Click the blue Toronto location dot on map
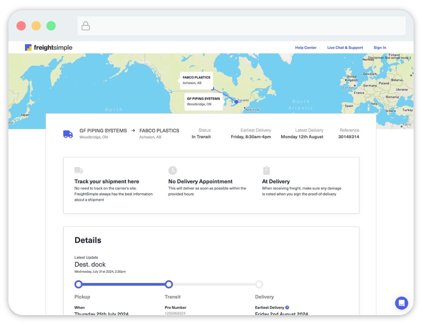 tap(236, 102)
